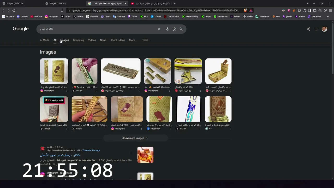The width and height of the screenshot is (334, 188).
Task: Open the Google apps grid
Action: [x=316, y=29]
